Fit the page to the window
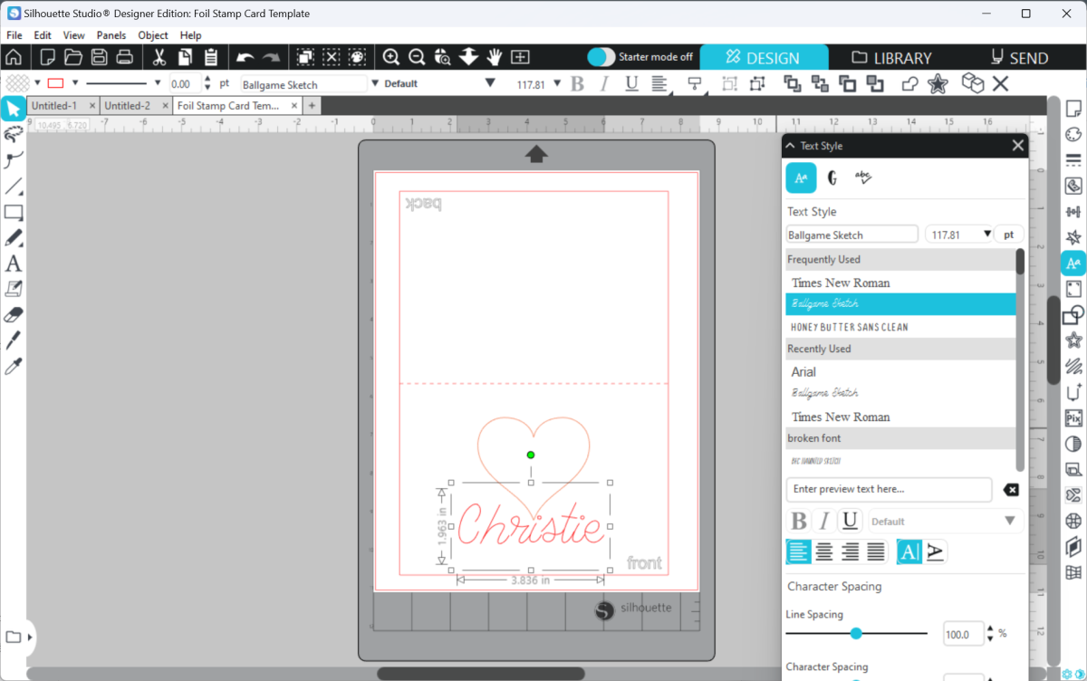This screenshot has height=681, width=1087. tap(520, 57)
